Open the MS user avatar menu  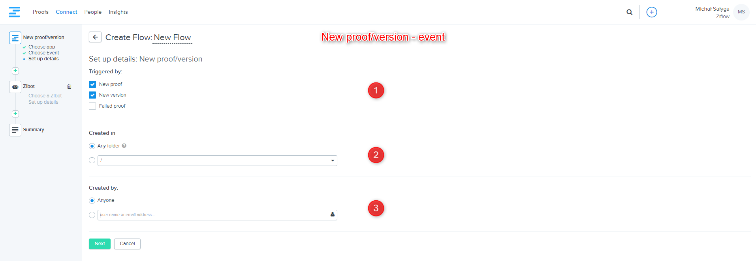(x=741, y=12)
